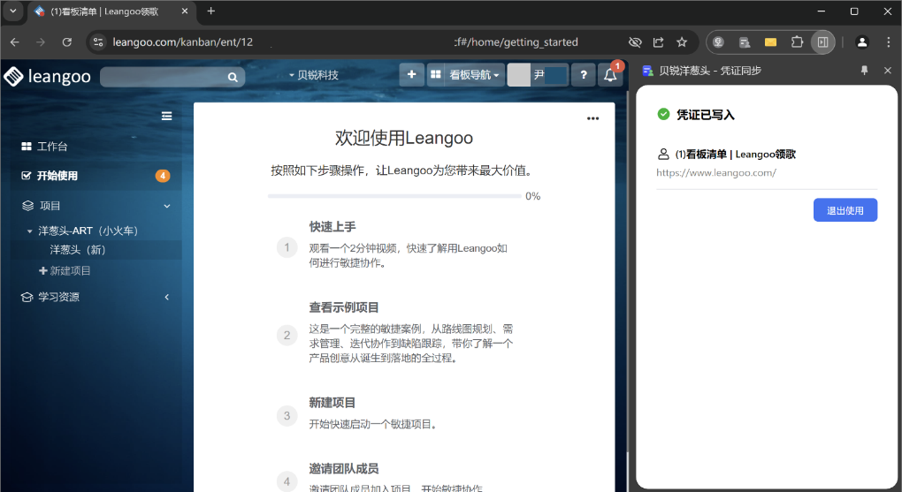Open the Chrome profile avatar

(861, 42)
